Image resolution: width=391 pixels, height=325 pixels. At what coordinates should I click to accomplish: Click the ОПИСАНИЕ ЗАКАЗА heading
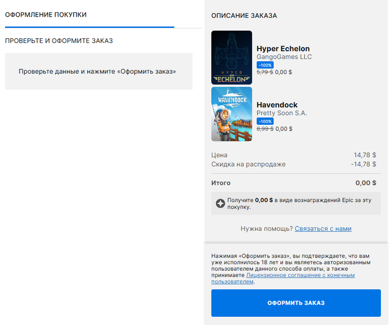pyautogui.click(x=244, y=16)
